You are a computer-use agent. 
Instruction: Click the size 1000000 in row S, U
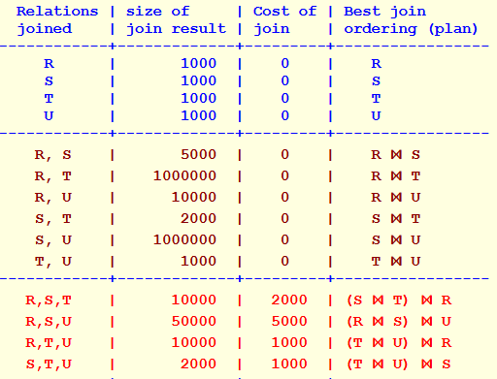coord(184,239)
